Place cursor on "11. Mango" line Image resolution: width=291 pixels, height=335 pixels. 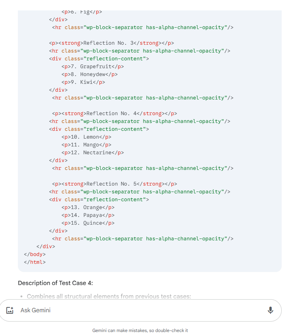pyautogui.click(x=86, y=145)
